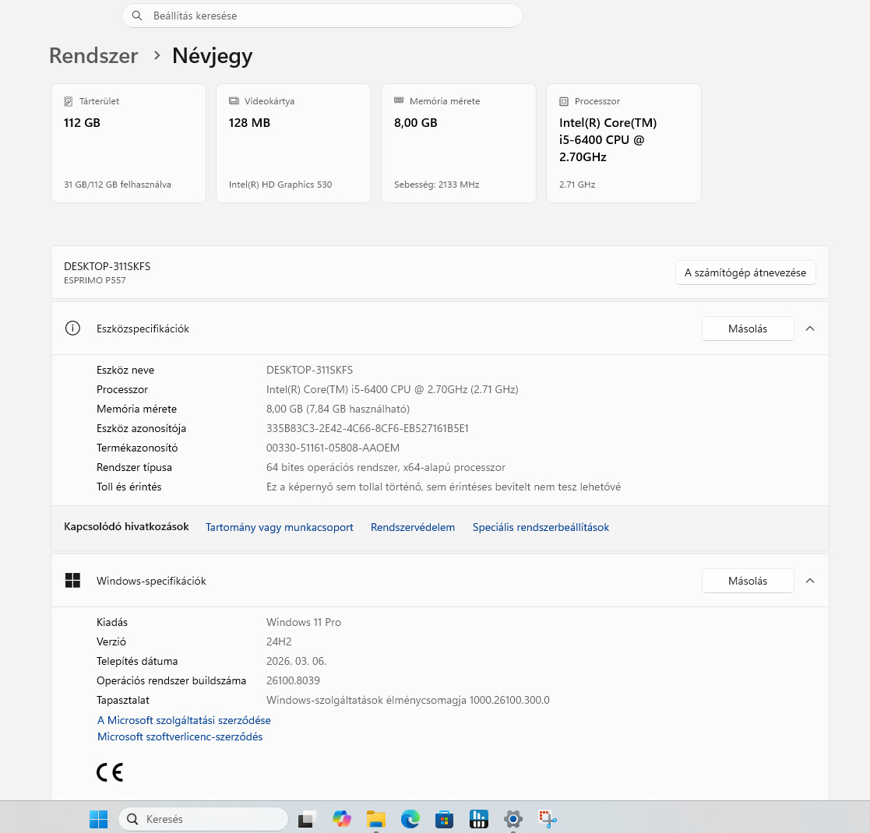Open Microsoft Store from the taskbar
Screen dimensions: 870x833
[444, 819]
